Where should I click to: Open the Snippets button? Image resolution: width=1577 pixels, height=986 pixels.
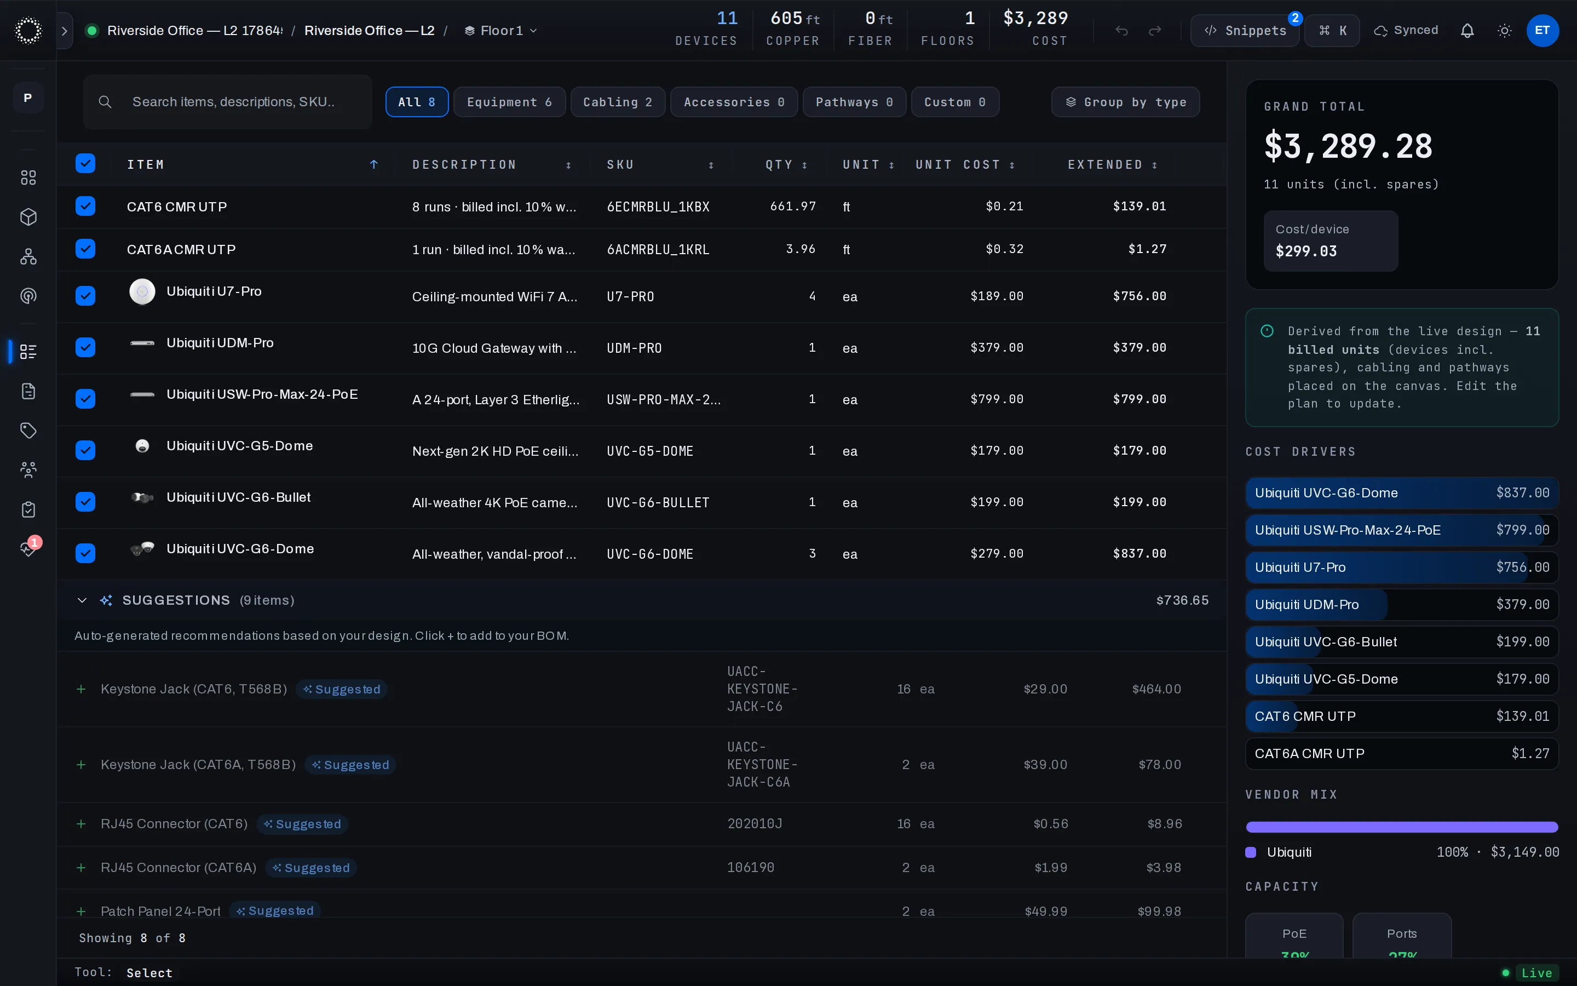coord(1245,31)
